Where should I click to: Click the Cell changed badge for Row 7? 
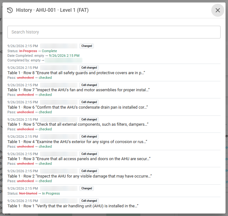[89, 85]
